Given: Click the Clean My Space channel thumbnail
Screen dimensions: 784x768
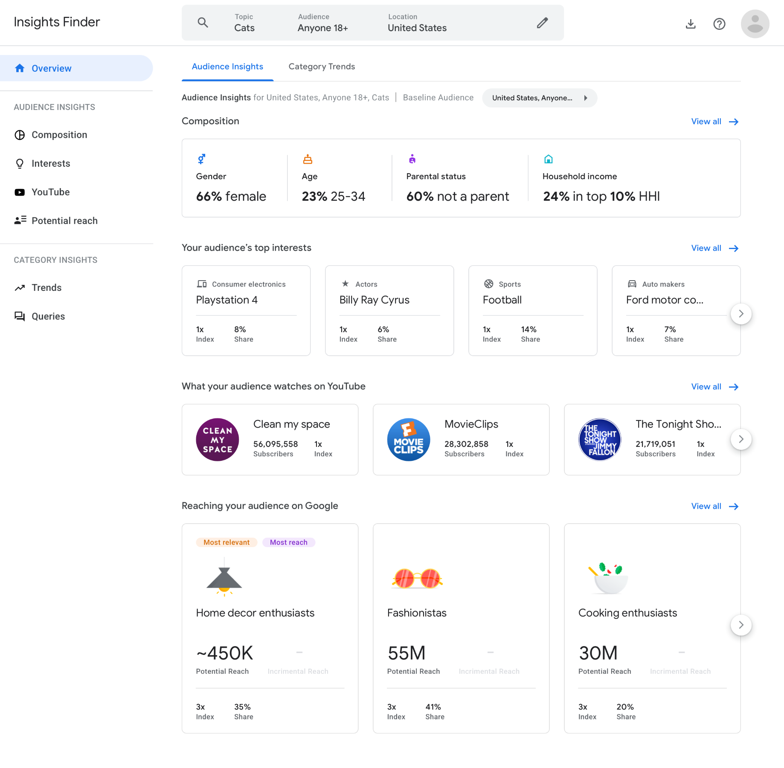Looking at the screenshot, I should point(218,440).
